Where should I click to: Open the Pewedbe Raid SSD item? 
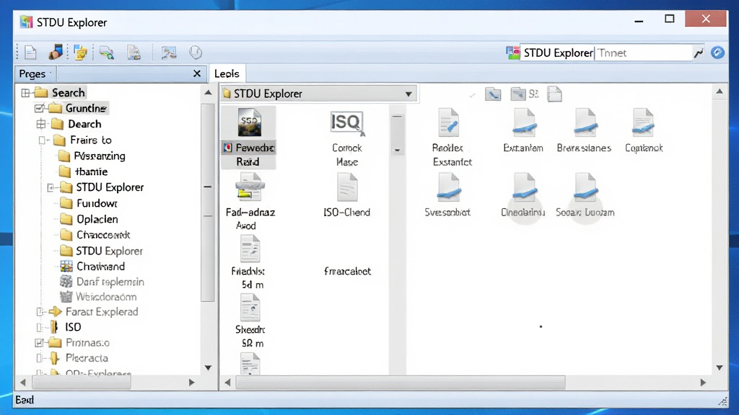click(x=249, y=138)
